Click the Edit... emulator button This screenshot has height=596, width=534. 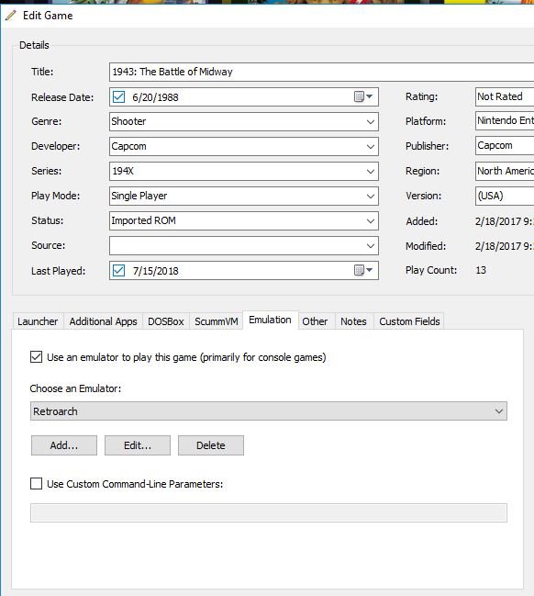[138, 445]
